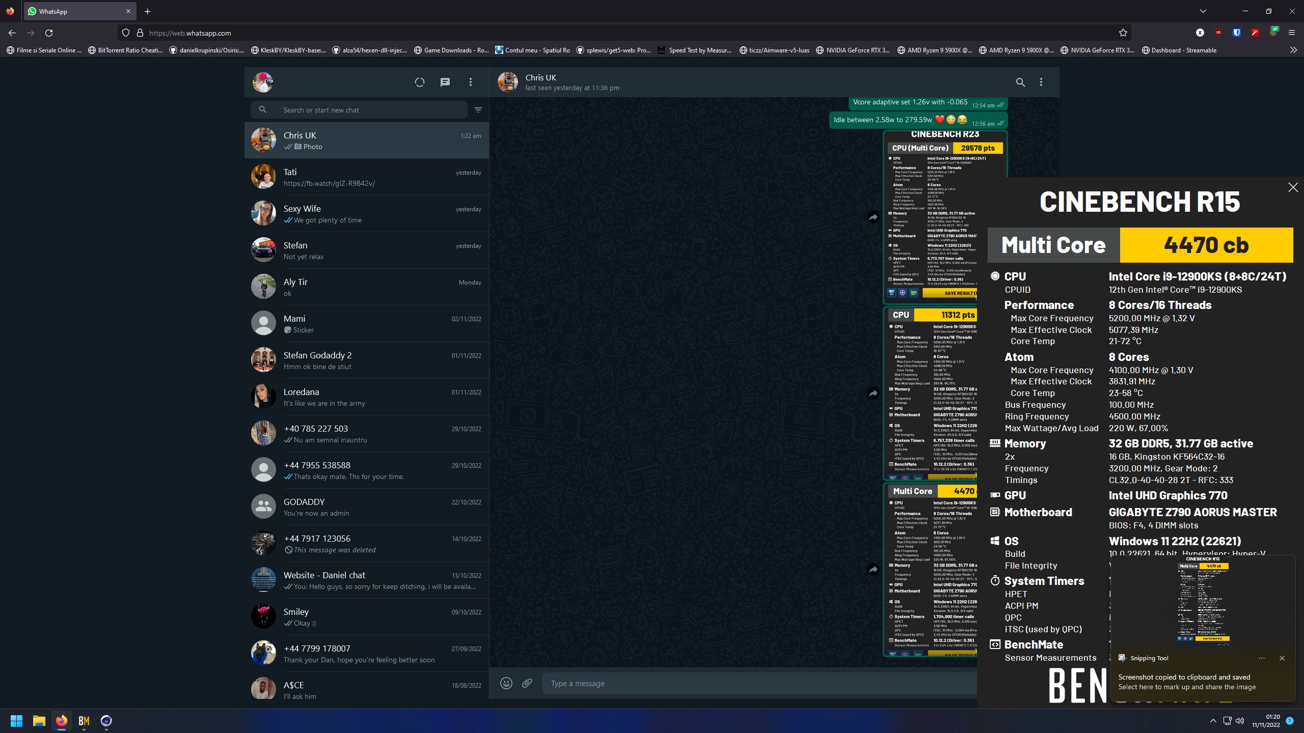Open 'Speed Test by Measur...' bookmark
Screen dimensions: 1304x733
pos(694,50)
